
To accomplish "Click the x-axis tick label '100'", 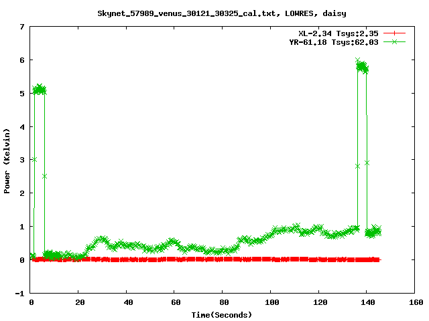I will click(x=272, y=302).
